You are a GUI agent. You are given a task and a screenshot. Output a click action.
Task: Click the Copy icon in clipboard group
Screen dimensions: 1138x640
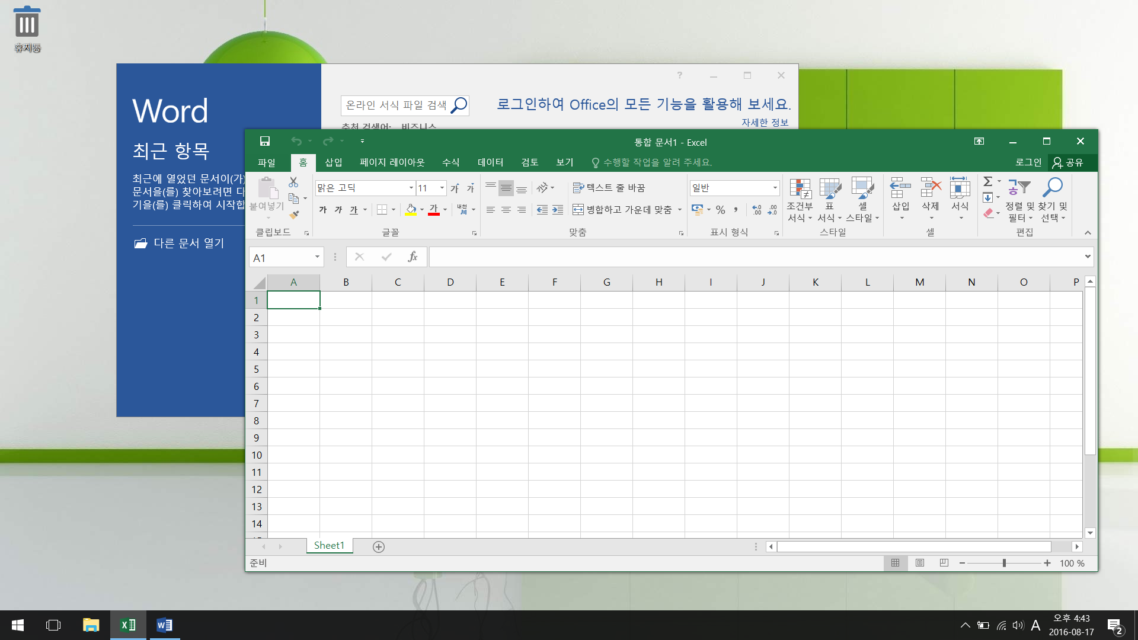pos(293,199)
